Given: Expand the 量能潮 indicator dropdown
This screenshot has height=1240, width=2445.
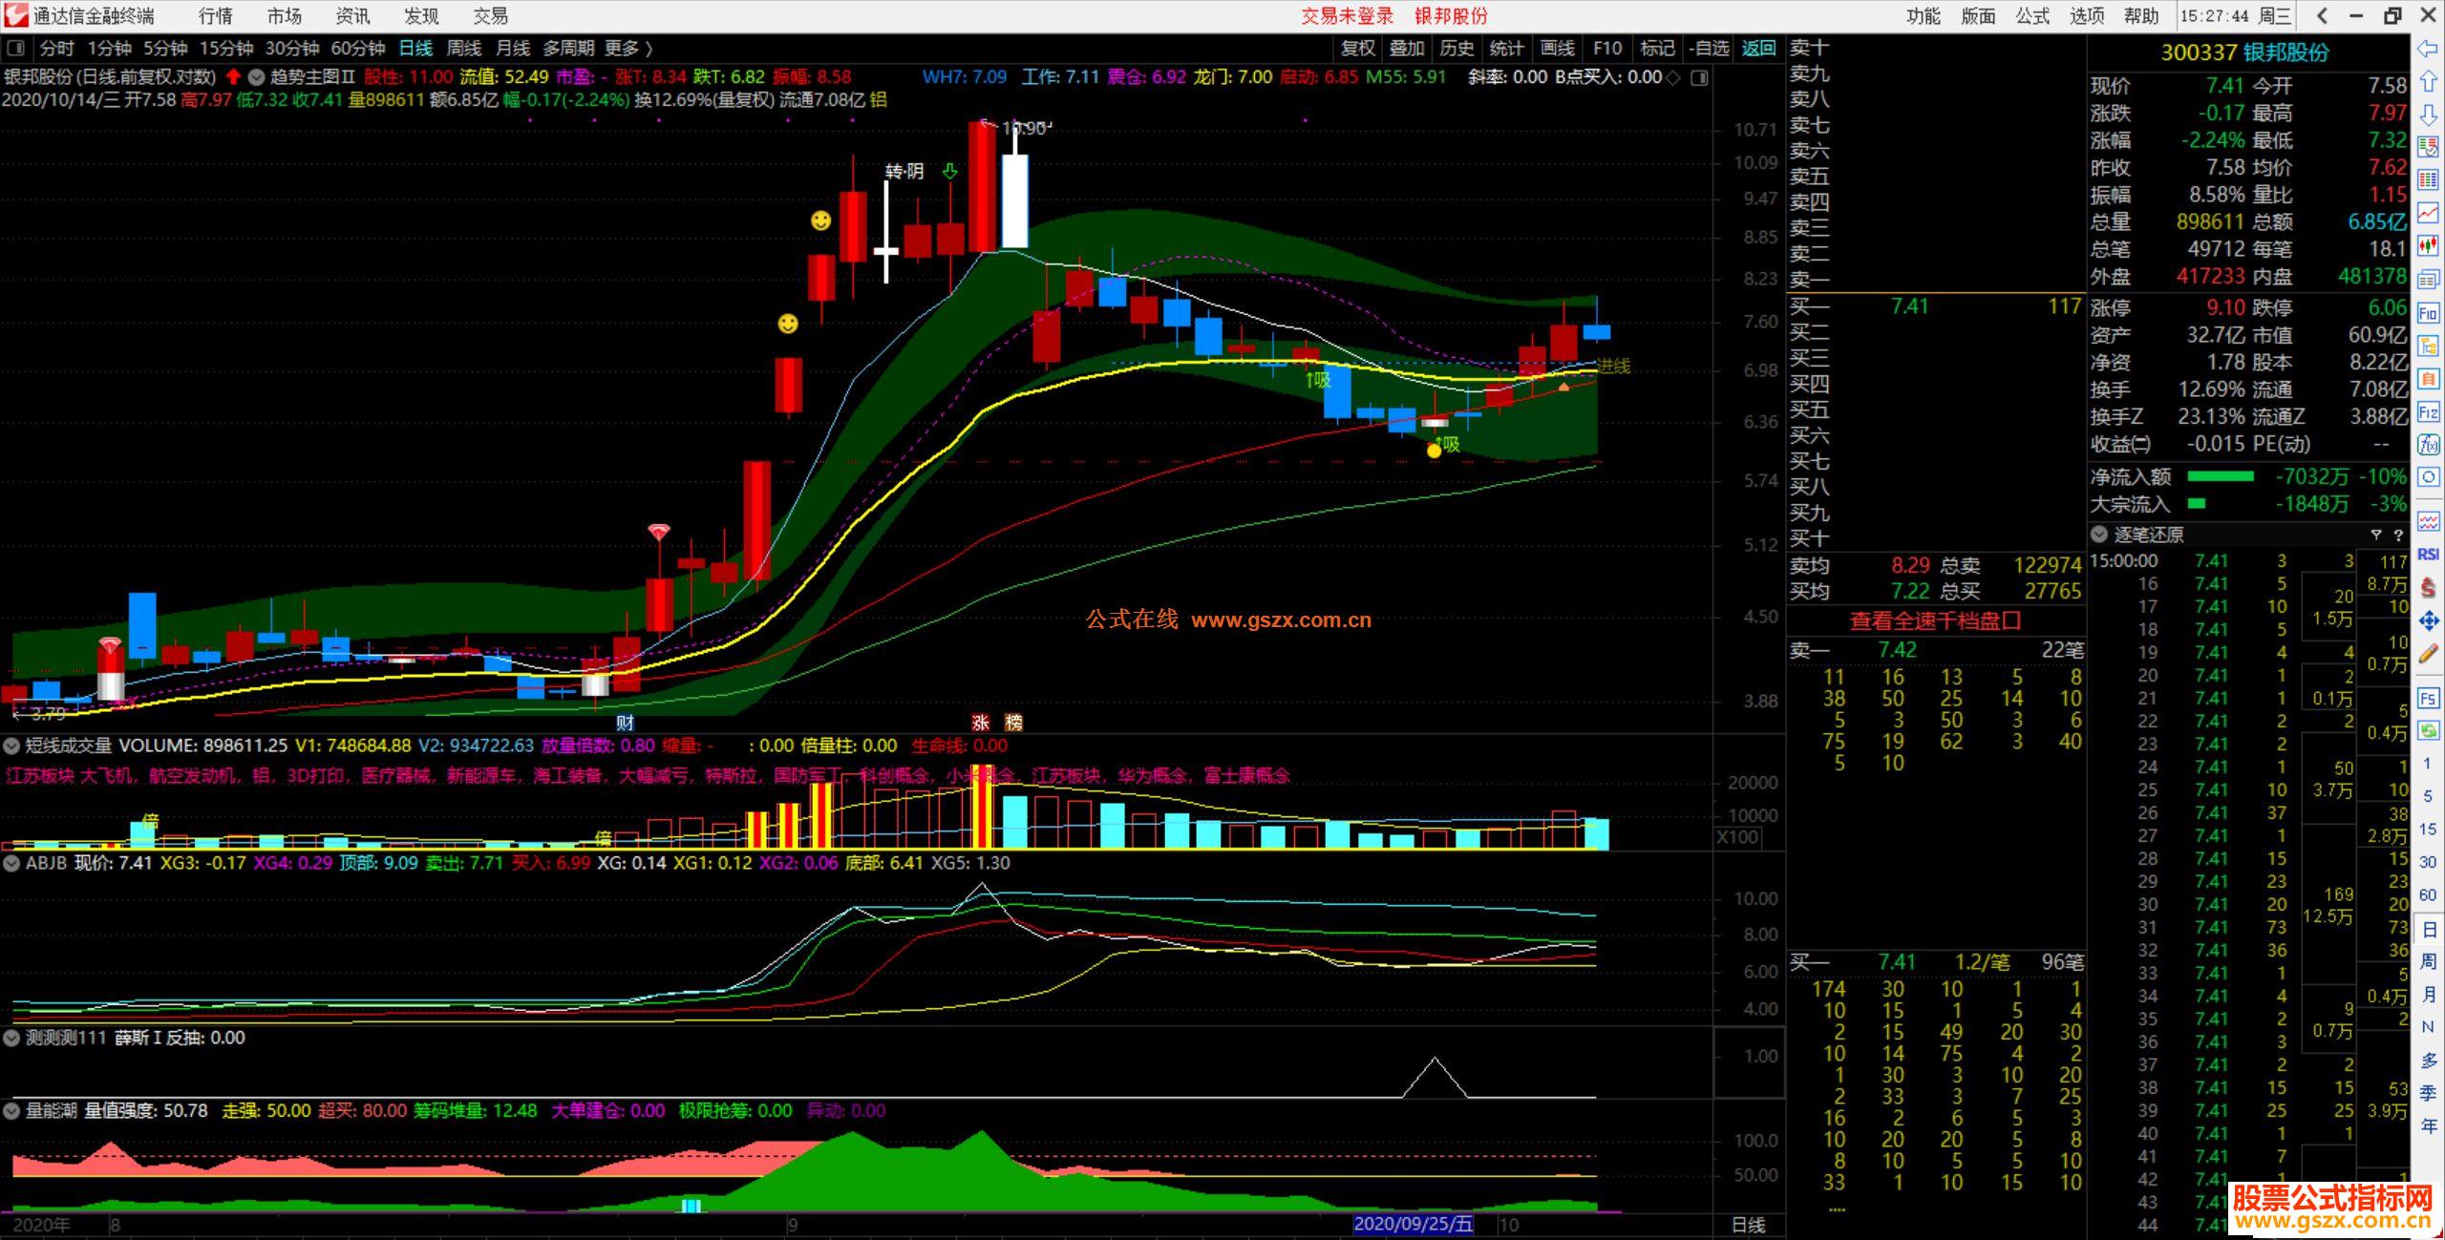Looking at the screenshot, I should coord(11,1111).
